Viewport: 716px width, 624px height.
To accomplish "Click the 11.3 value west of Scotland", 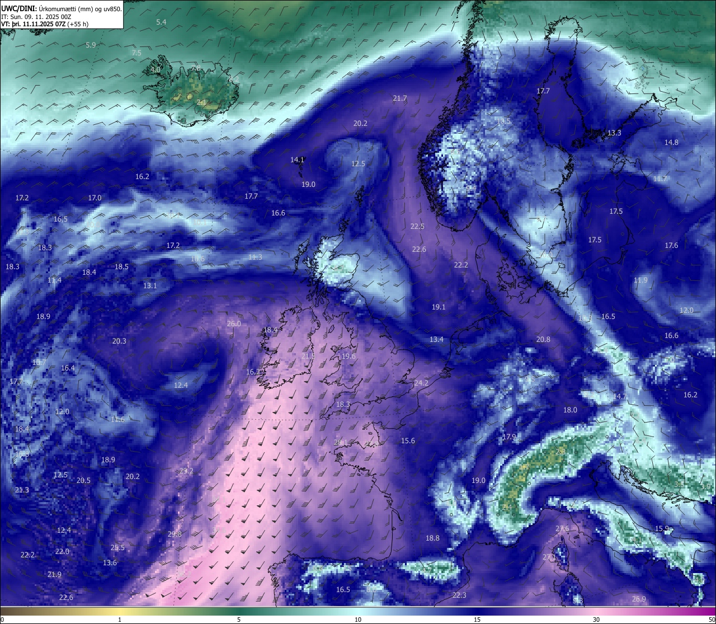I will pyautogui.click(x=255, y=257).
